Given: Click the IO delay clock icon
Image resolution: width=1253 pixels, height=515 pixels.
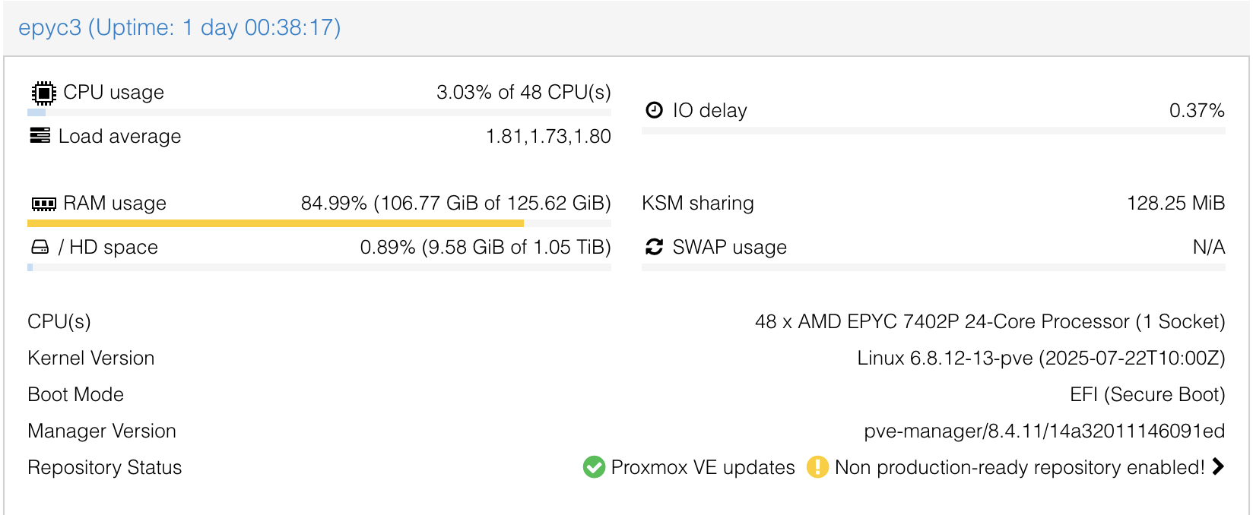Looking at the screenshot, I should coord(654,110).
